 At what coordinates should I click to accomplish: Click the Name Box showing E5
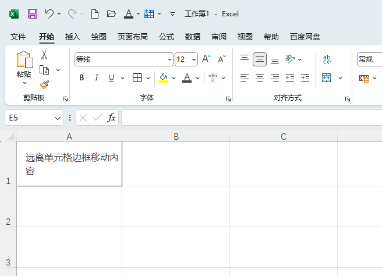pyautogui.click(x=34, y=118)
